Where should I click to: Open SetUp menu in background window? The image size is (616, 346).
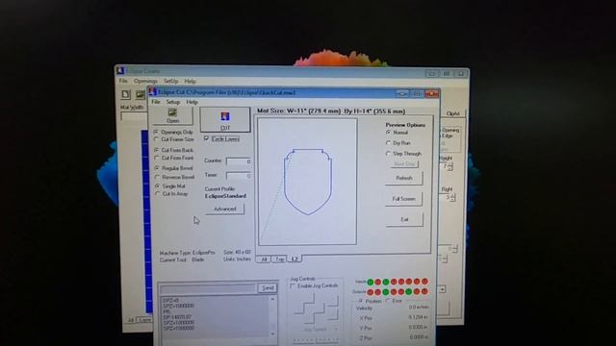coord(170,81)
